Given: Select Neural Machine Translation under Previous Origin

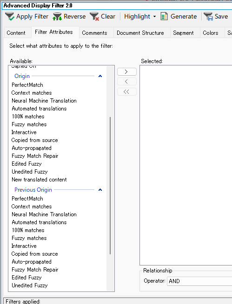Looking at the screenshot, I should click(x=44, y=214).
